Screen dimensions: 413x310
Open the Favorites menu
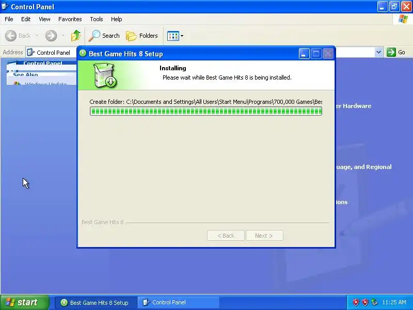70,19
